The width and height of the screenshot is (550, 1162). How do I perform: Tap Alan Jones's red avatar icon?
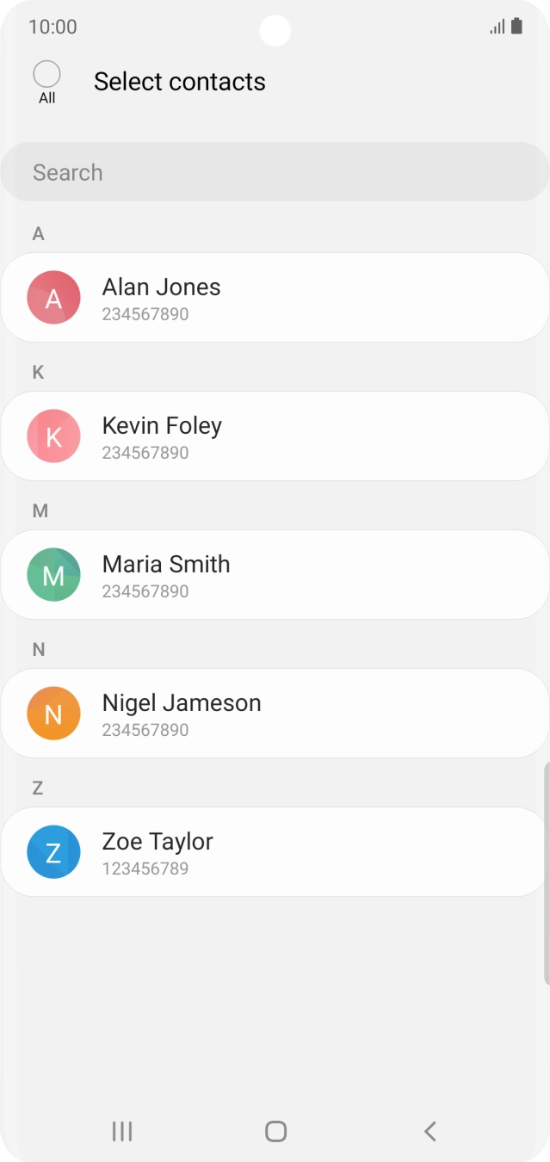[53, 298]
